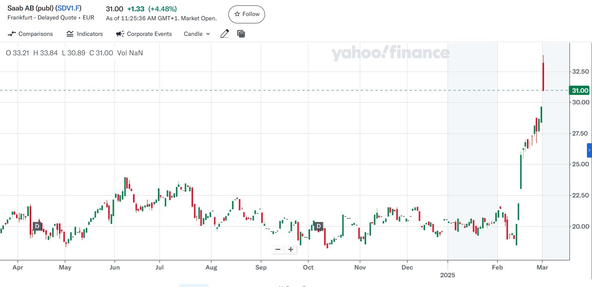Click the "C 31.00" close value
592x287 pixels.
(101, 53)
